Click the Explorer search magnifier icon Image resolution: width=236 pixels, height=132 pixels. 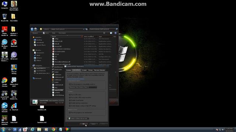click(117, 29)
